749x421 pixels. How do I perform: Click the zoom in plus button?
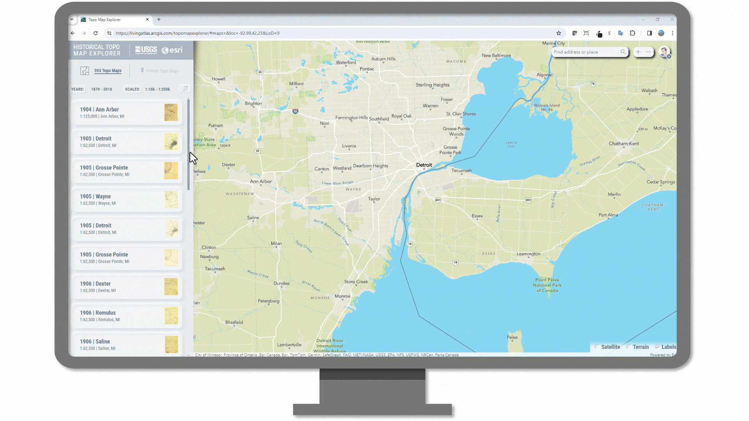coord(638,52)
